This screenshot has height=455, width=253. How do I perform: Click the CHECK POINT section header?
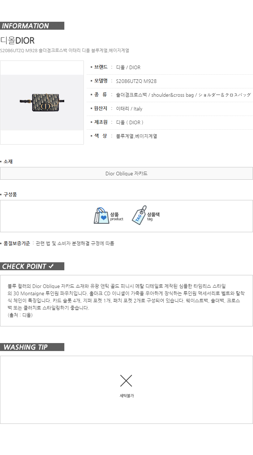tap(32, 266)
